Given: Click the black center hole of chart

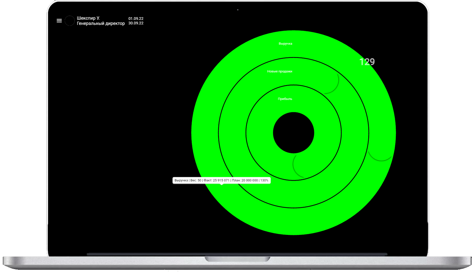Looking at the screenshot, I should click(293, 133).
